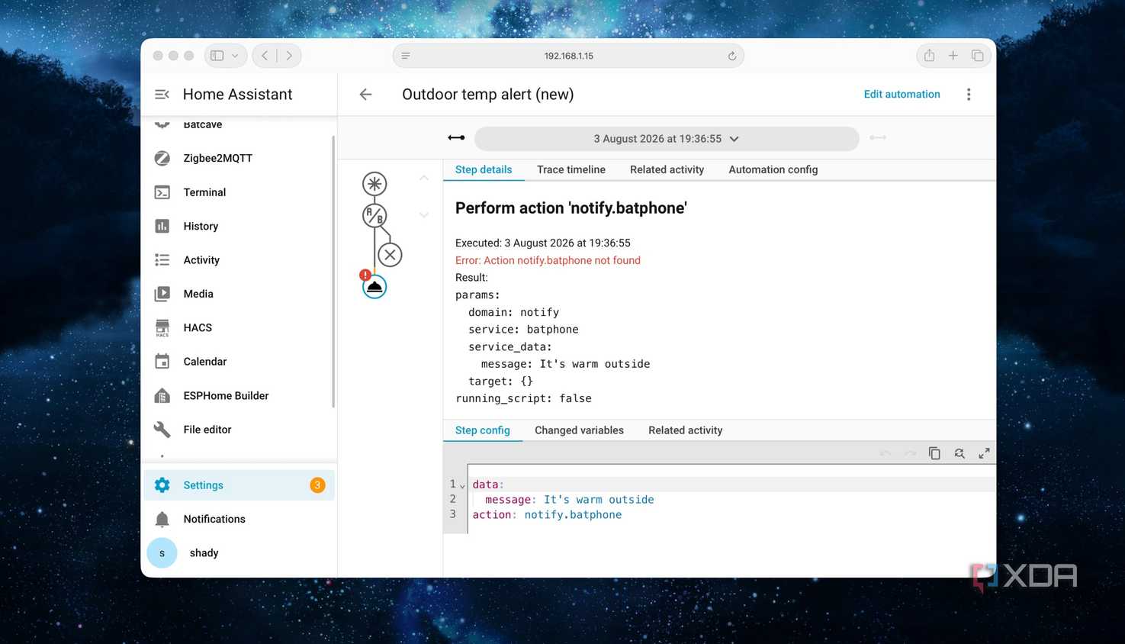Viewport: 1125px width, 644px height.
Task: Open find and replace in code editor
Action: coord(959,453)
